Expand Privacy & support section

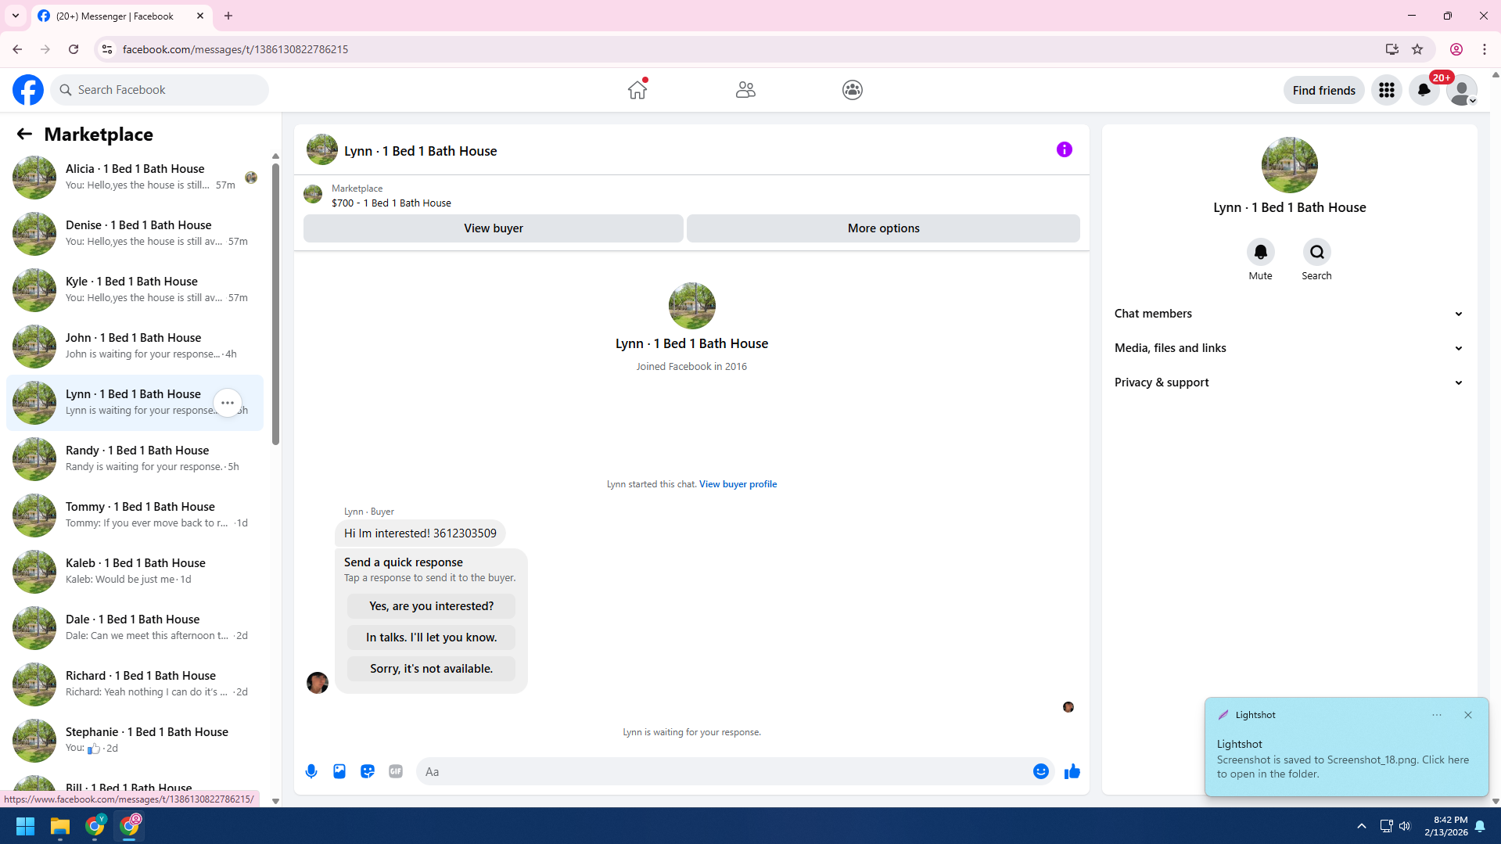(x=1289, y=382)
